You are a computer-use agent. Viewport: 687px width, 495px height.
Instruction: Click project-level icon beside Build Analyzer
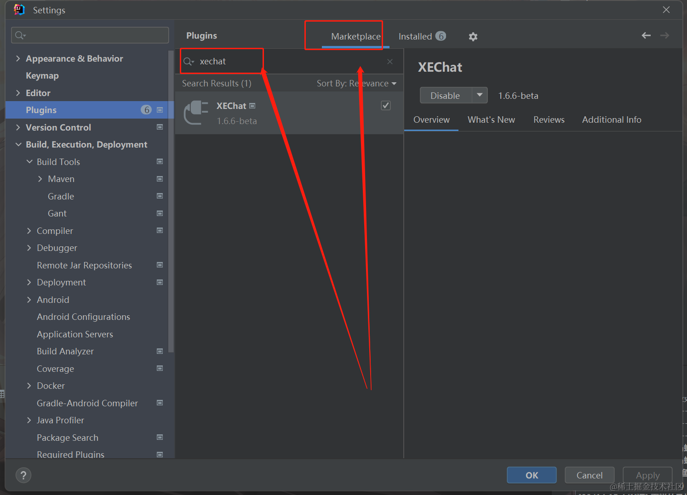pos(160,351)
